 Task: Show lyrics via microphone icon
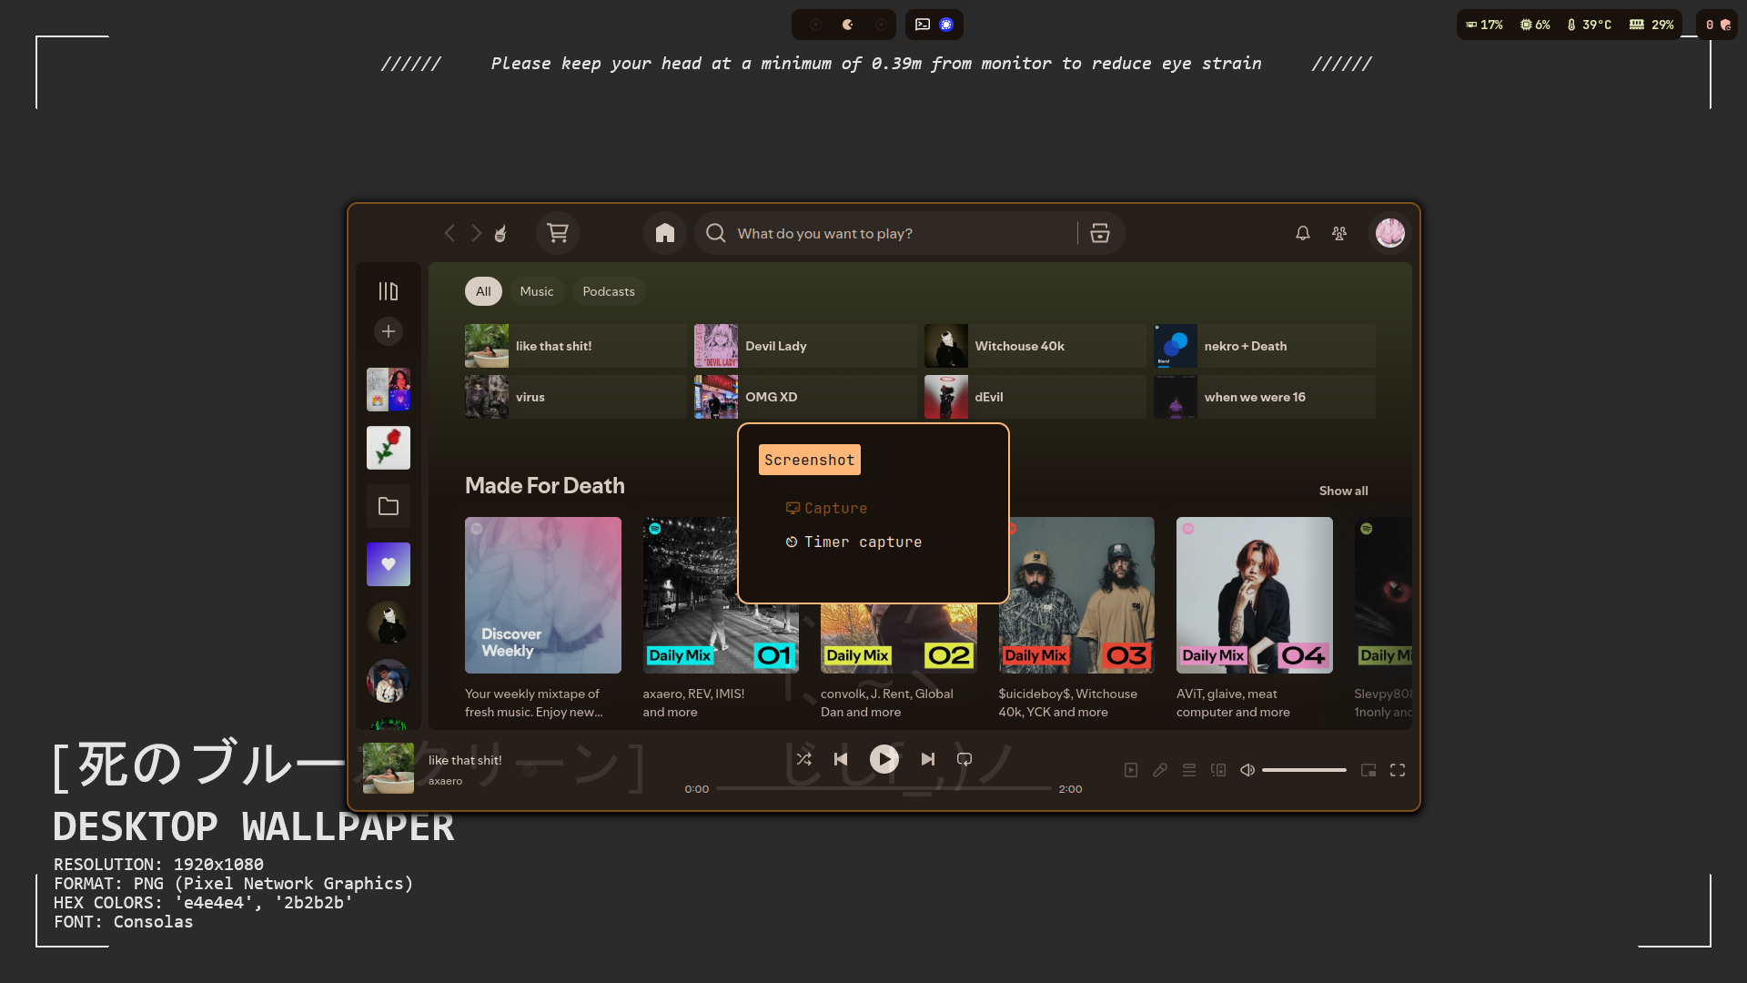coord(1160,770)
